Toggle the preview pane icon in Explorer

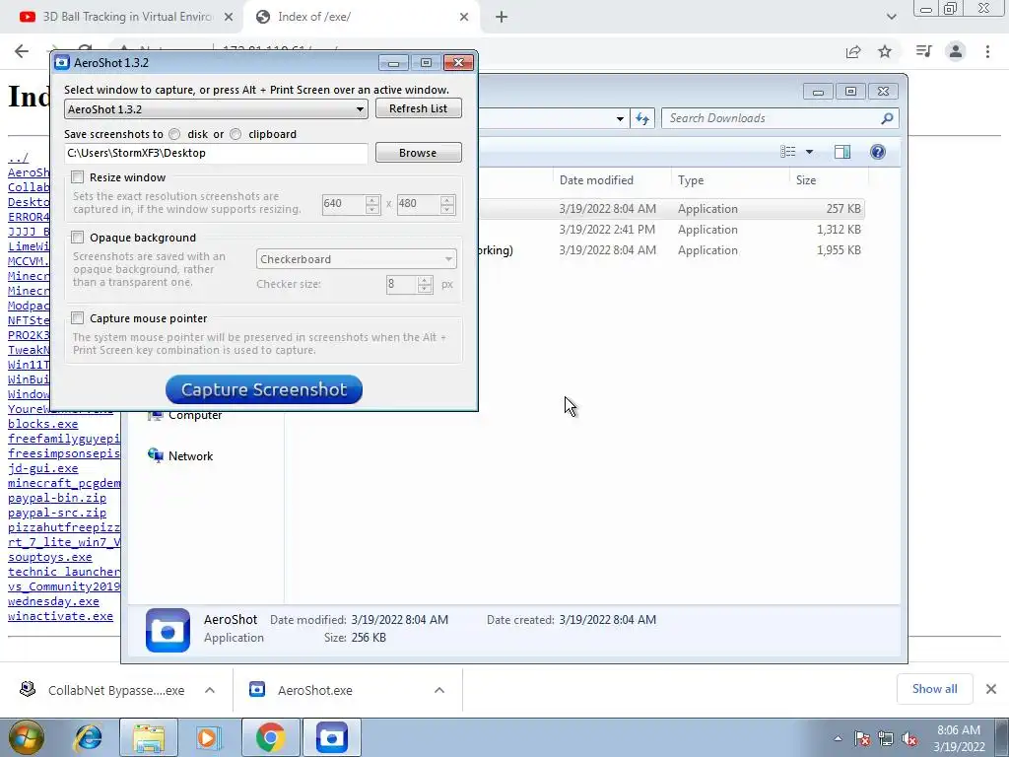click(842, 152)
